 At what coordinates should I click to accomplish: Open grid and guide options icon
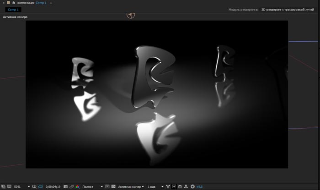click(34, 186)
